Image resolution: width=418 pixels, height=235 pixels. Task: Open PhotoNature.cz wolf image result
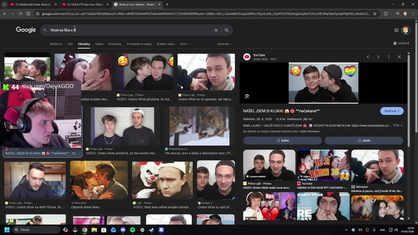click(x=199, y=127)
